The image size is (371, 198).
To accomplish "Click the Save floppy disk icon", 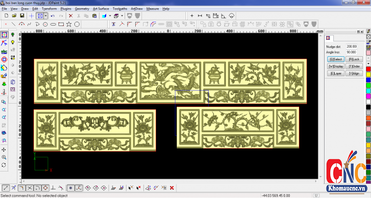I will coord(21,16).
